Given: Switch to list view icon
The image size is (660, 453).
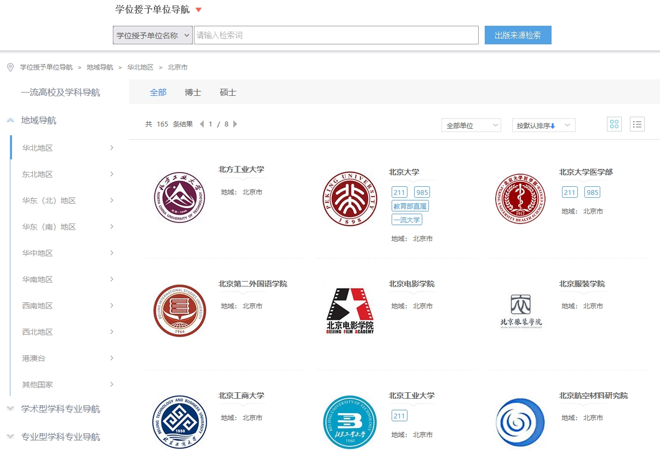Looking at the screenshot, I should 637,124.
